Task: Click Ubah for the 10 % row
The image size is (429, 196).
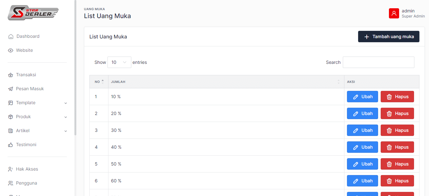Action: (x=362, y=97)
